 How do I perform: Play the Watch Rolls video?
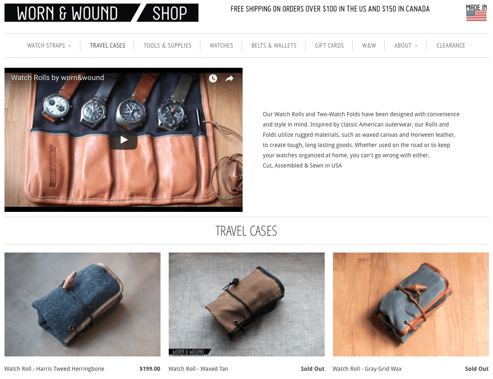click(124, 140)
